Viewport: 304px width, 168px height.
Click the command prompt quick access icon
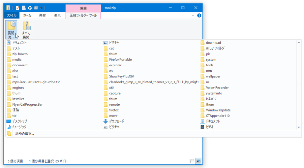tap(36, 8)
